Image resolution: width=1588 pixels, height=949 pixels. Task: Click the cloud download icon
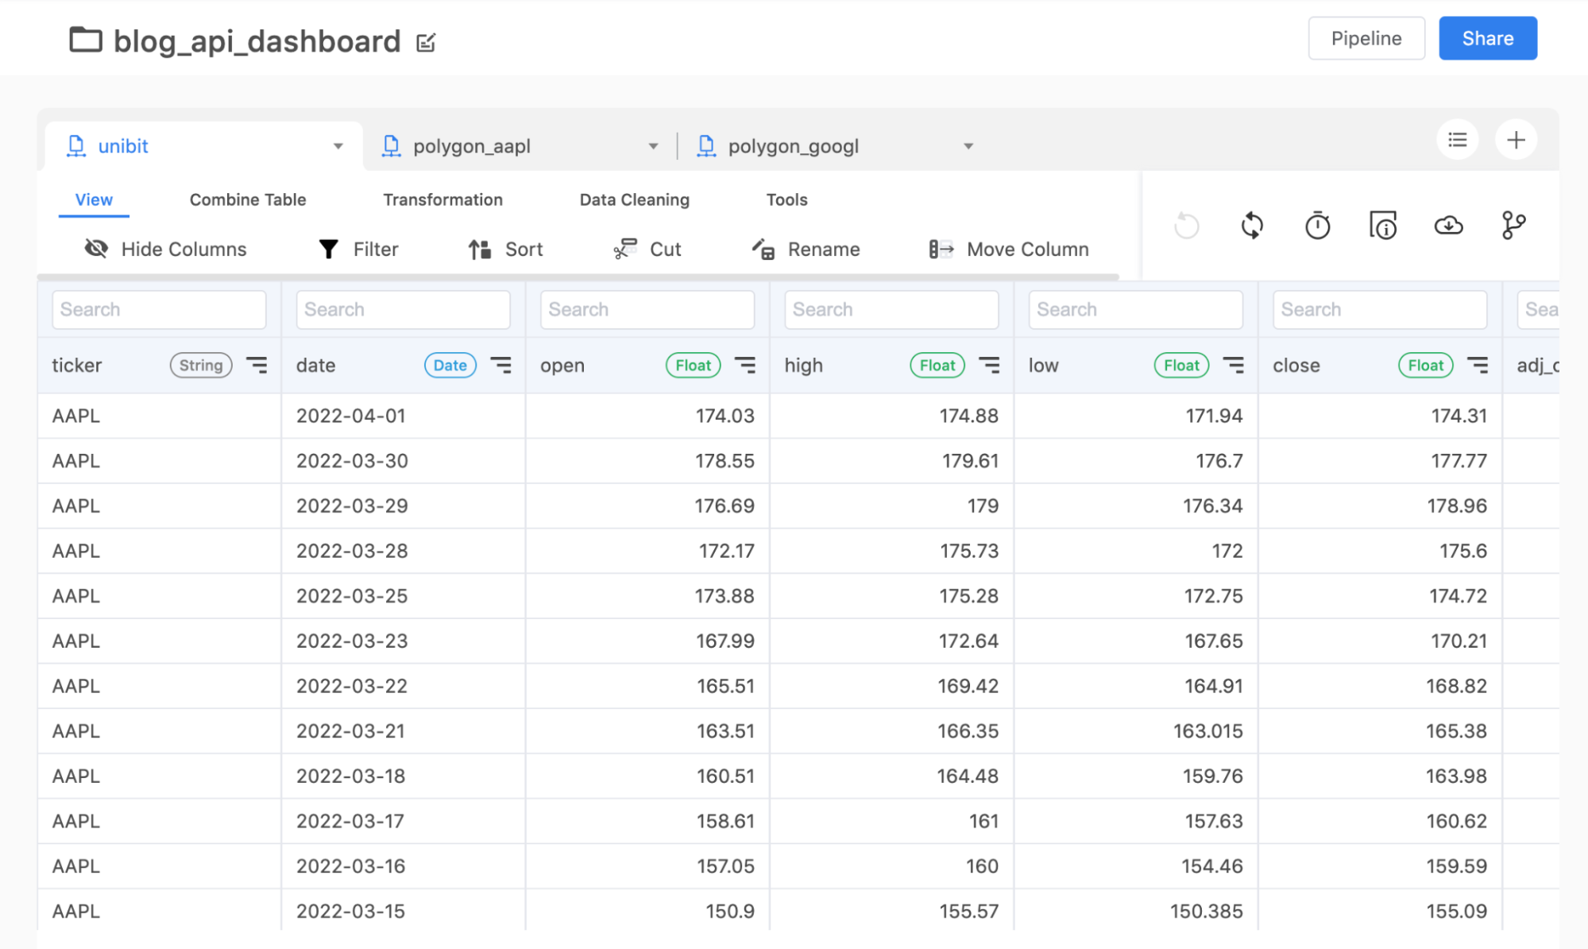(1448, 226)
